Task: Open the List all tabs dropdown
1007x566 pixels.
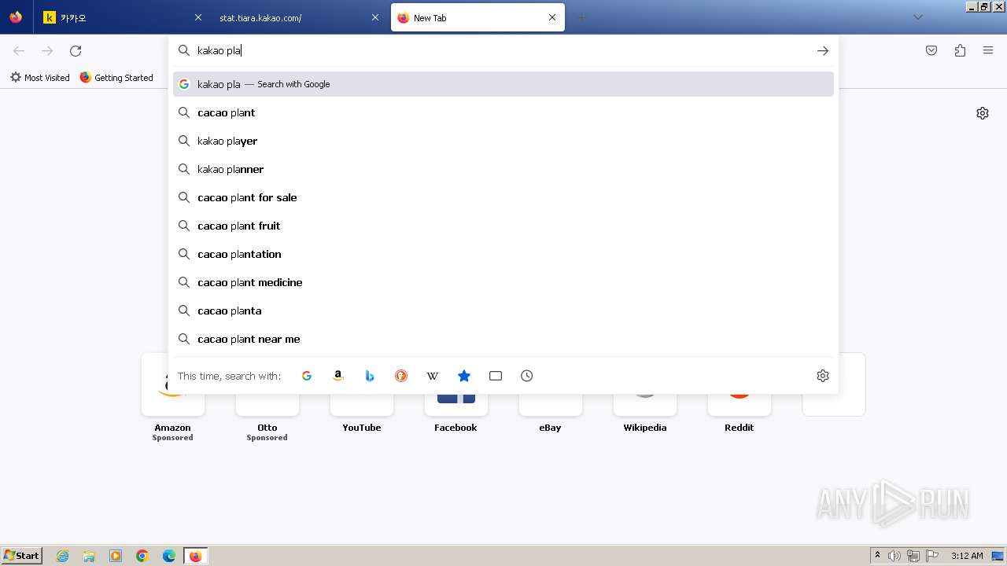Action: (918, 17)
